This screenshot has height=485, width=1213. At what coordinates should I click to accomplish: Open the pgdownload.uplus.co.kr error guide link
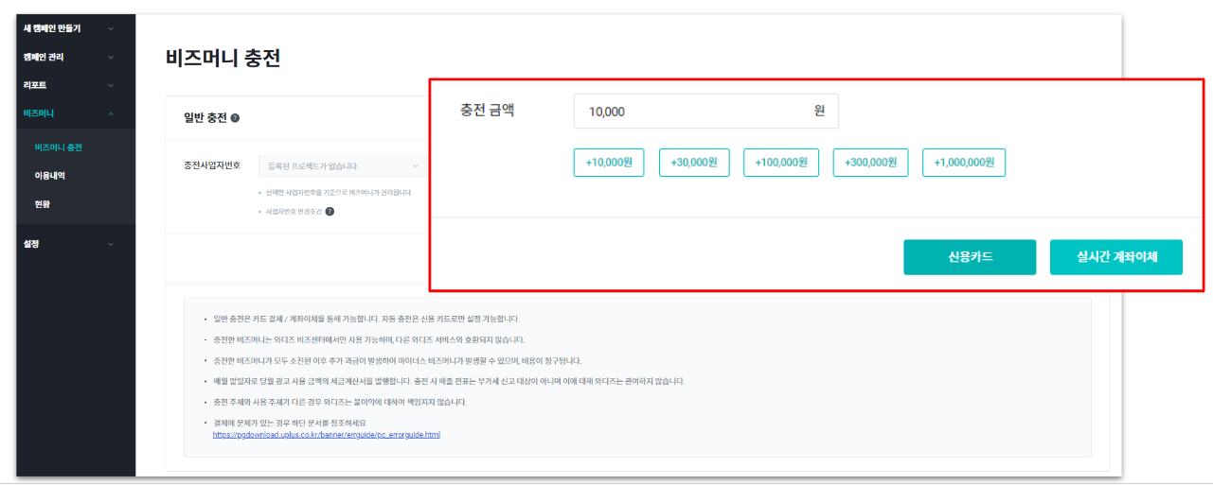326,435
